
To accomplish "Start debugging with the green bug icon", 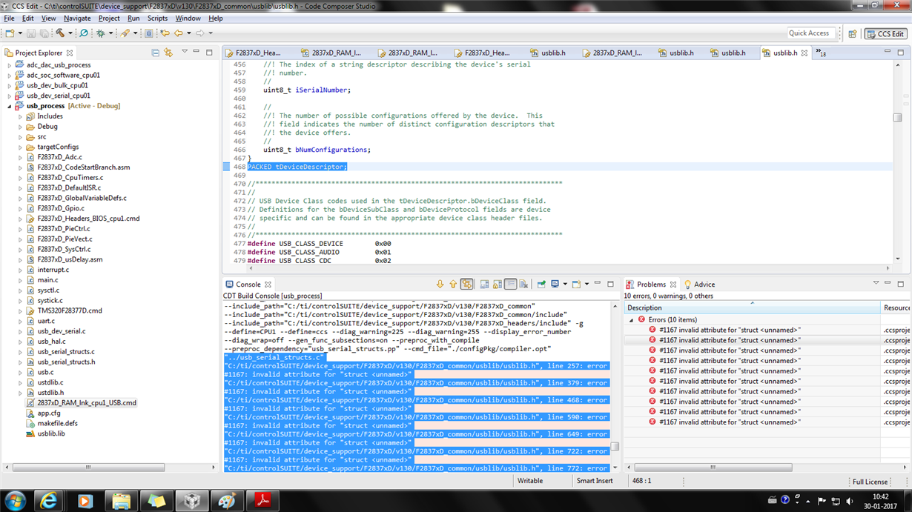I will [x=101, y=33].
